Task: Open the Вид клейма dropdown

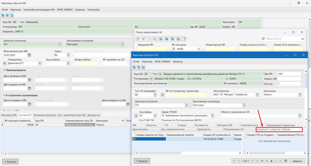Action: coord(68,64)
